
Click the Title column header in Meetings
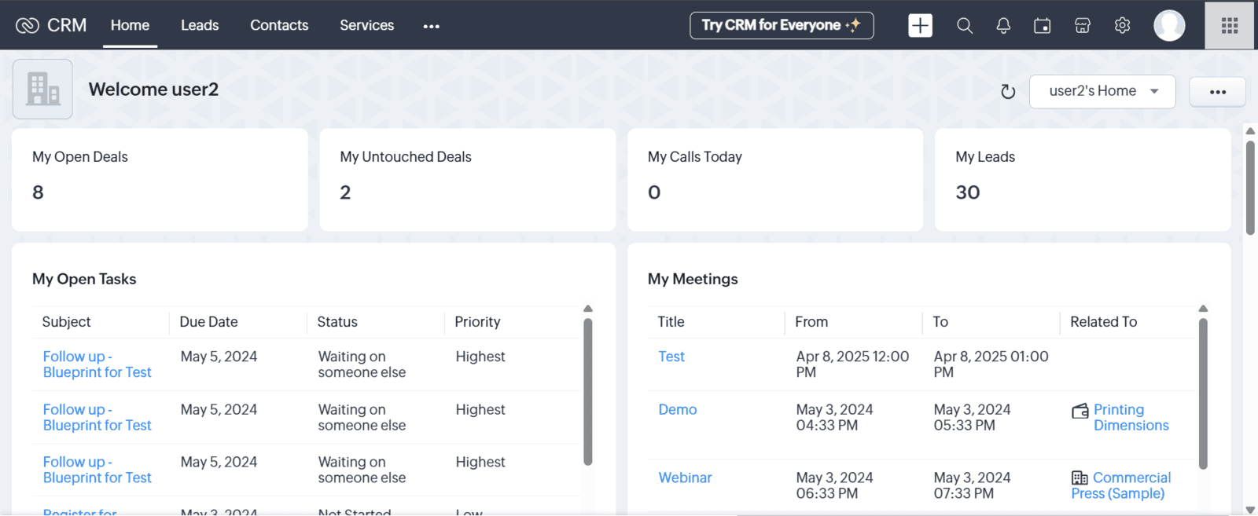pyautogui.click(x=671, y=322)
